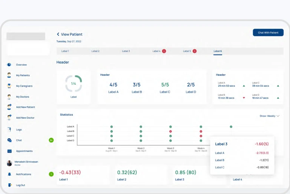Switch to the Label 5 tab
290x194 pixels.
[187, 51]
